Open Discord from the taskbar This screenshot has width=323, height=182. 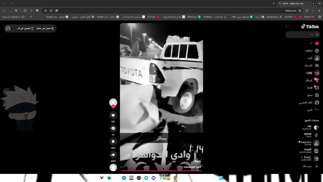(153, 178)
